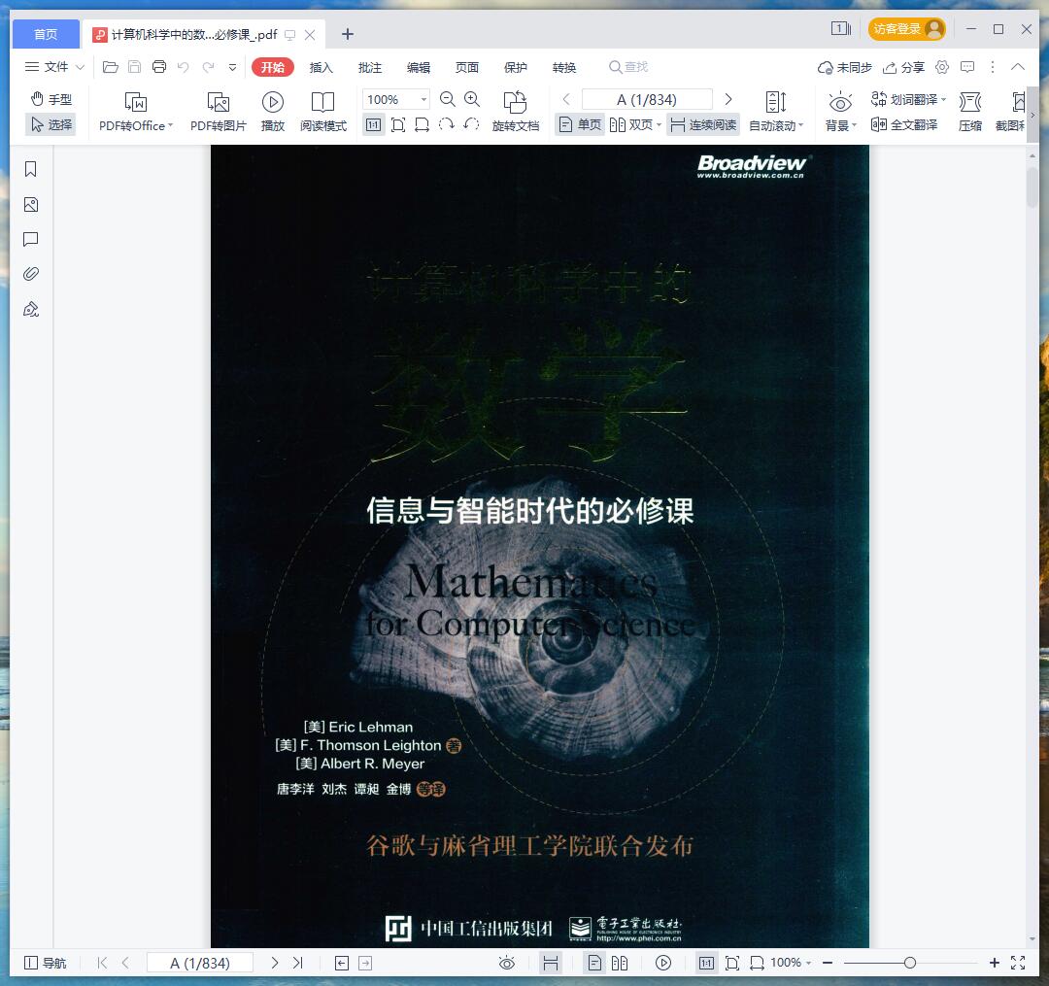Expand quick access toolbar customization arrow
This screenshot has width=1049, height=986.
[232, 67]
